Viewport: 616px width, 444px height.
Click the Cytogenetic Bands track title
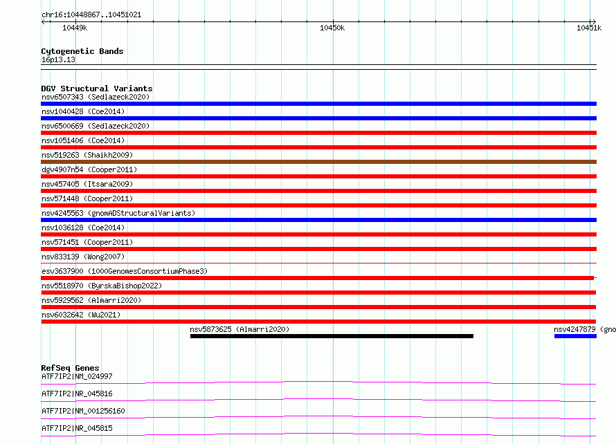pos(82,51)
